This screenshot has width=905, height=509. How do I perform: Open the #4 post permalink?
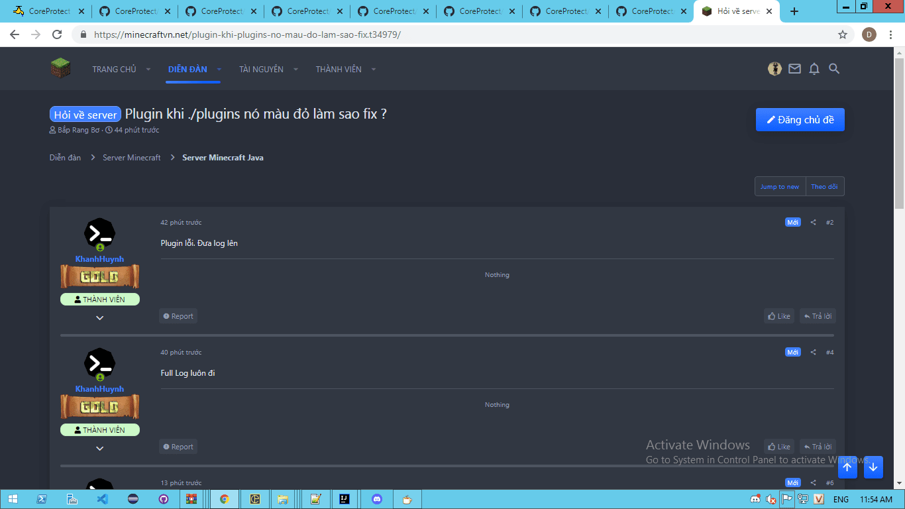pyautogui.click(x=829, y=353)
